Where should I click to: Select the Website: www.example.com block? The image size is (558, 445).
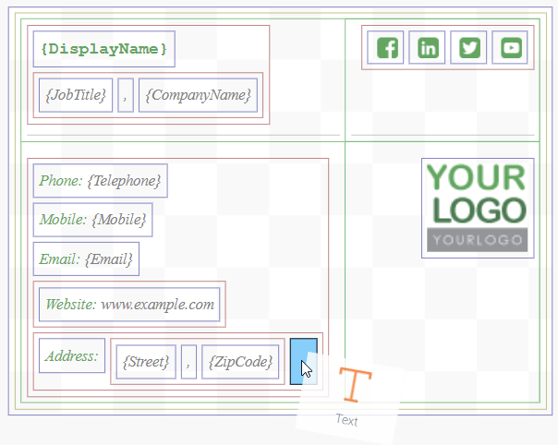tap(129, 304)
